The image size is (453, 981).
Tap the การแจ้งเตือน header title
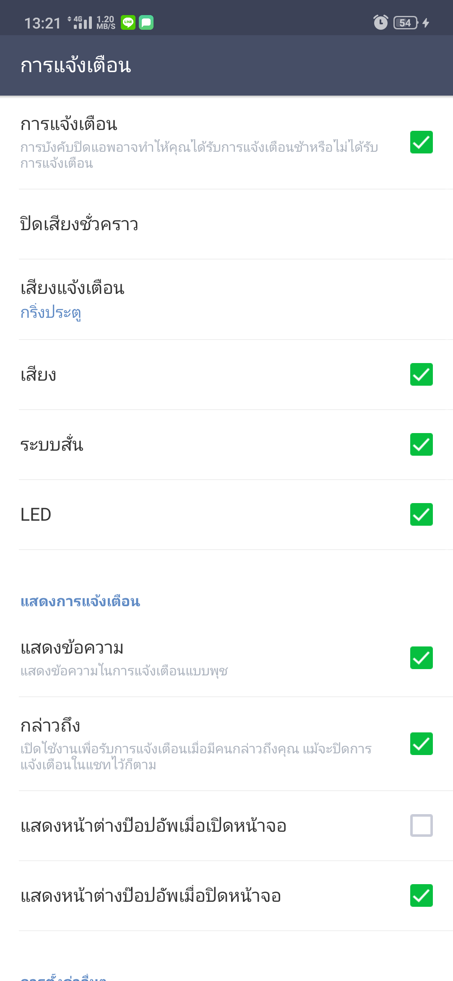point(76,66)
